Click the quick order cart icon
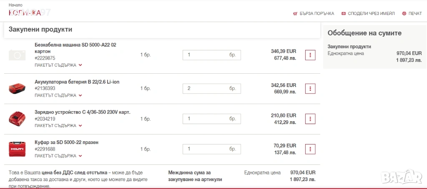This screenshot has height=189, width=427. pos(295,13)
